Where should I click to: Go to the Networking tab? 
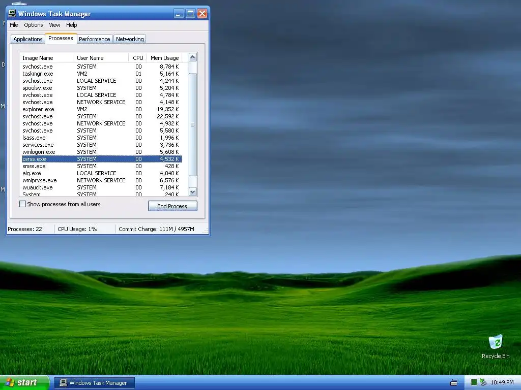[130, 39]
